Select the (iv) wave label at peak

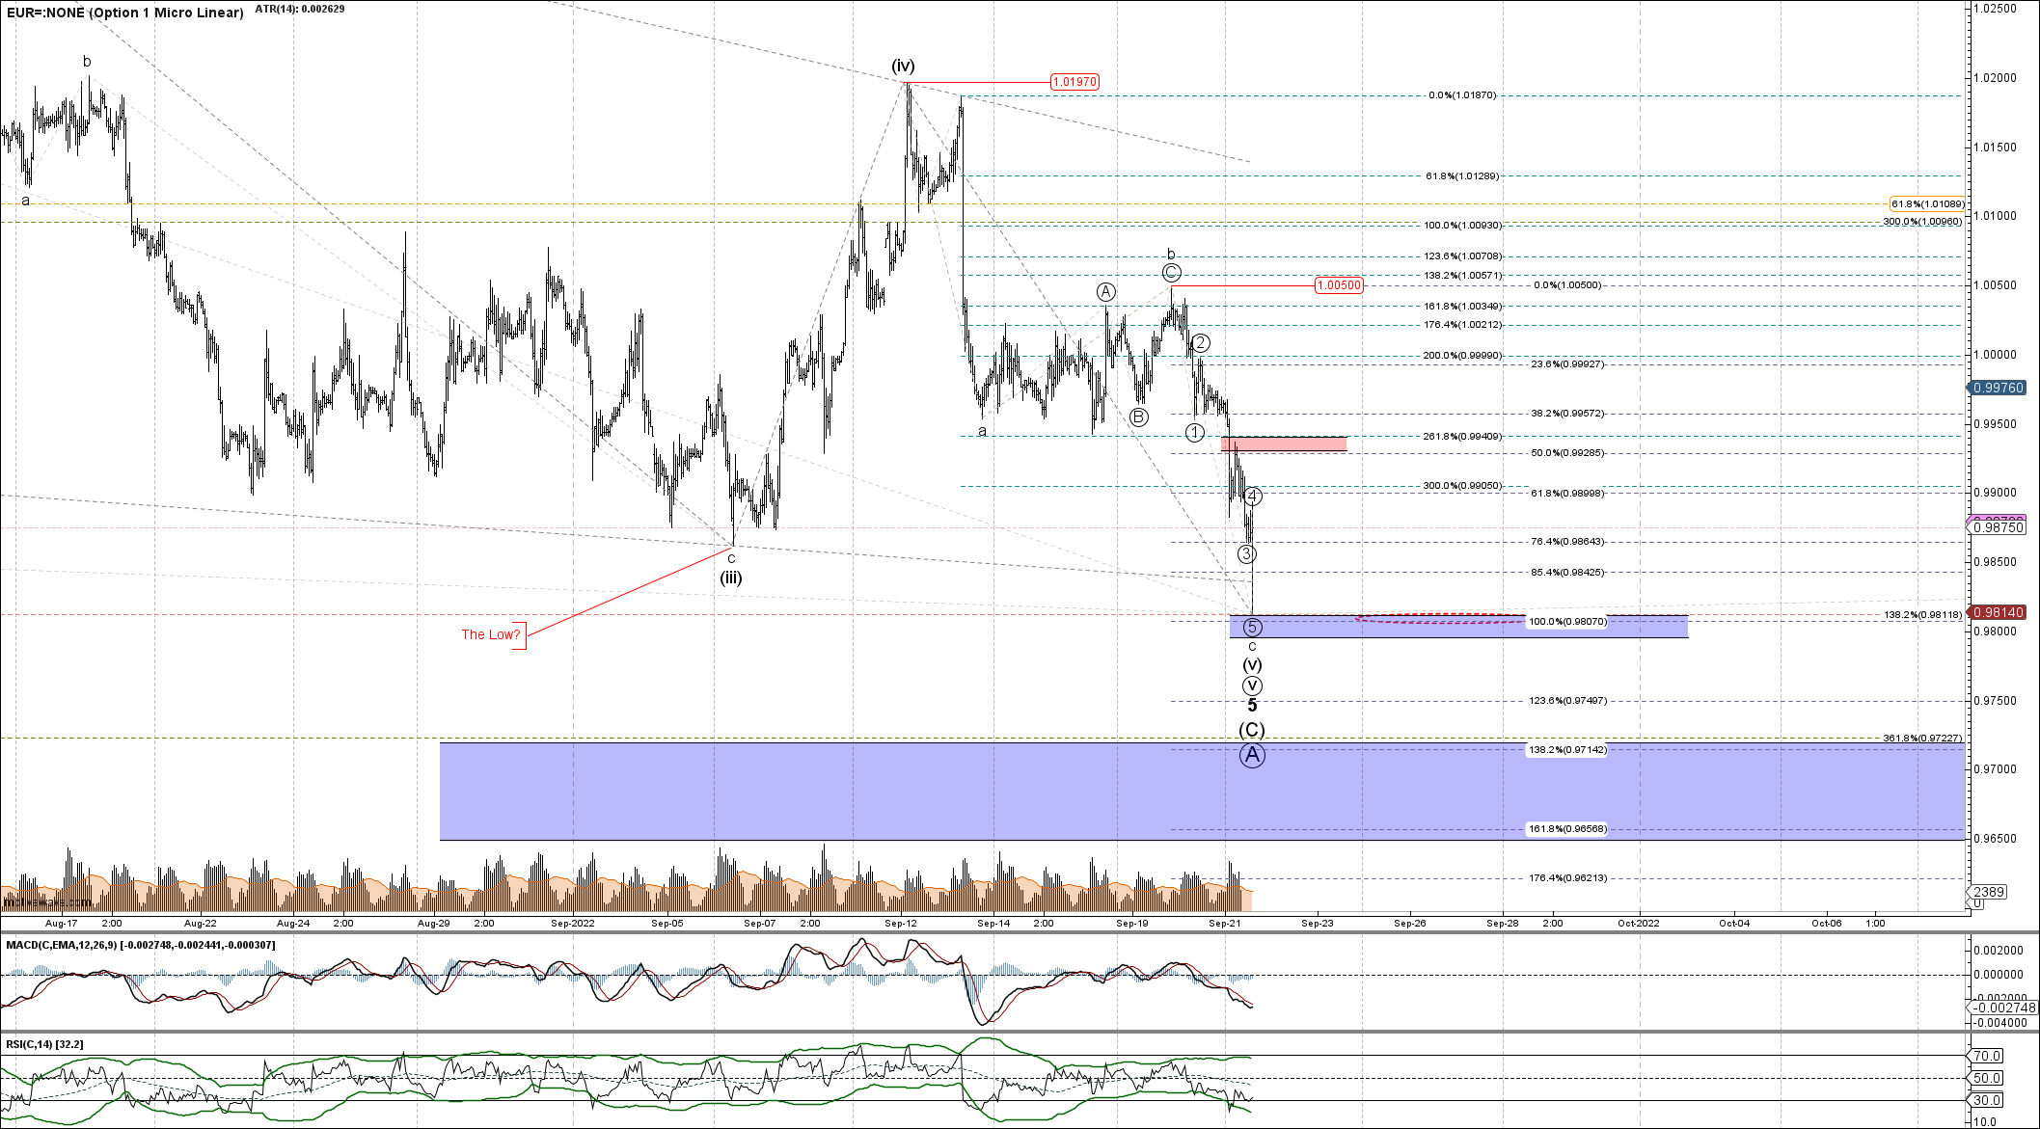point(903,66)
